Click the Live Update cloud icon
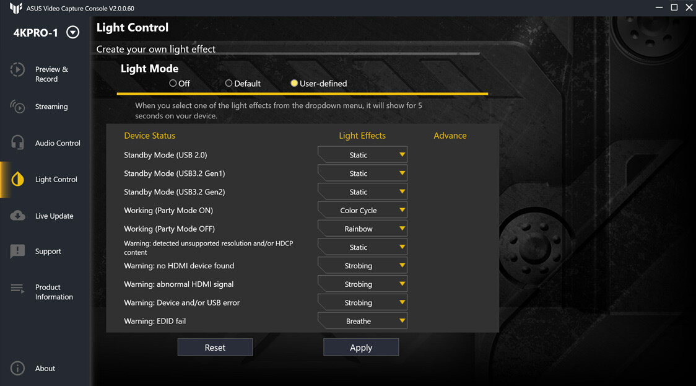The image size is (696, 386). (17, 216)
